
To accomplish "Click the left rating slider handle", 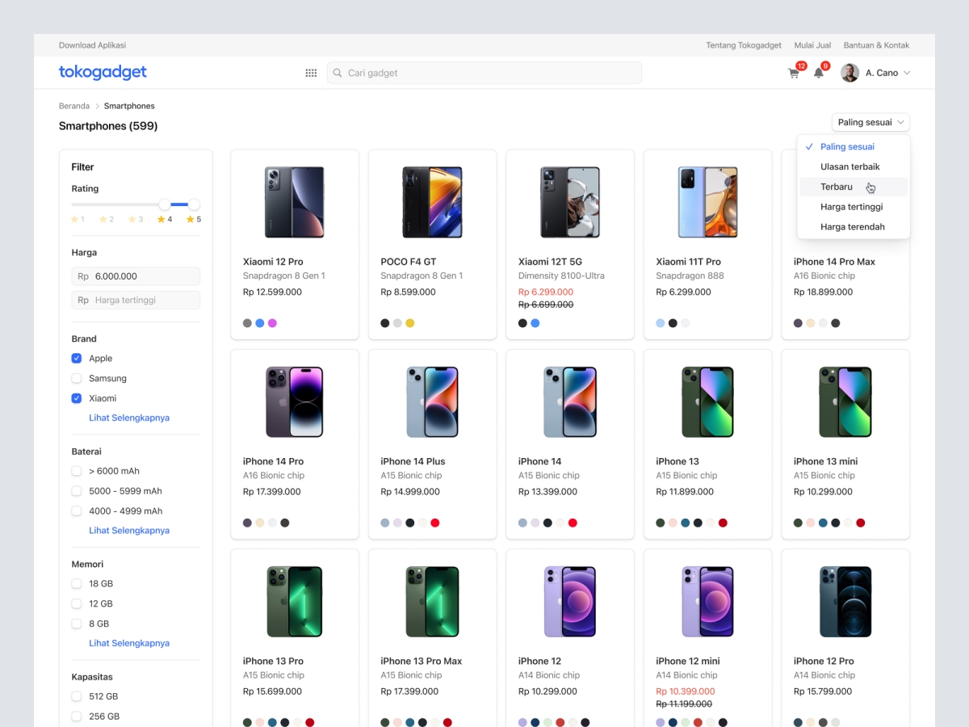I will 165,204.
